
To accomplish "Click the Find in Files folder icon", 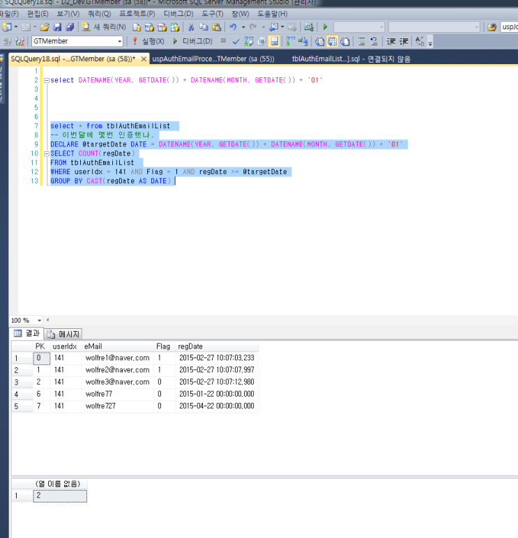I will [x=492, y=26].
